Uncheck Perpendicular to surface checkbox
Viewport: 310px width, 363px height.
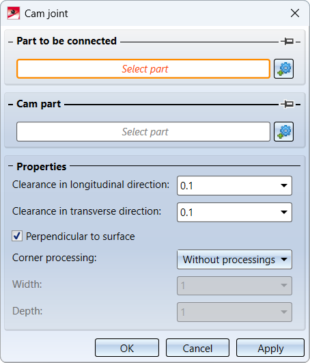tap(17, 236)
